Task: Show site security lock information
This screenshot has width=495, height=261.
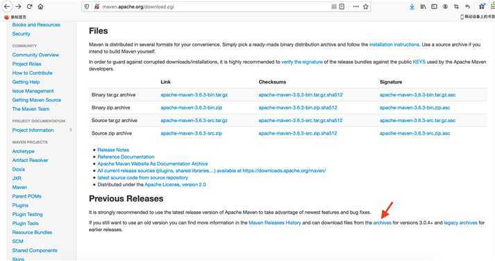Action: tap(97, 7)
